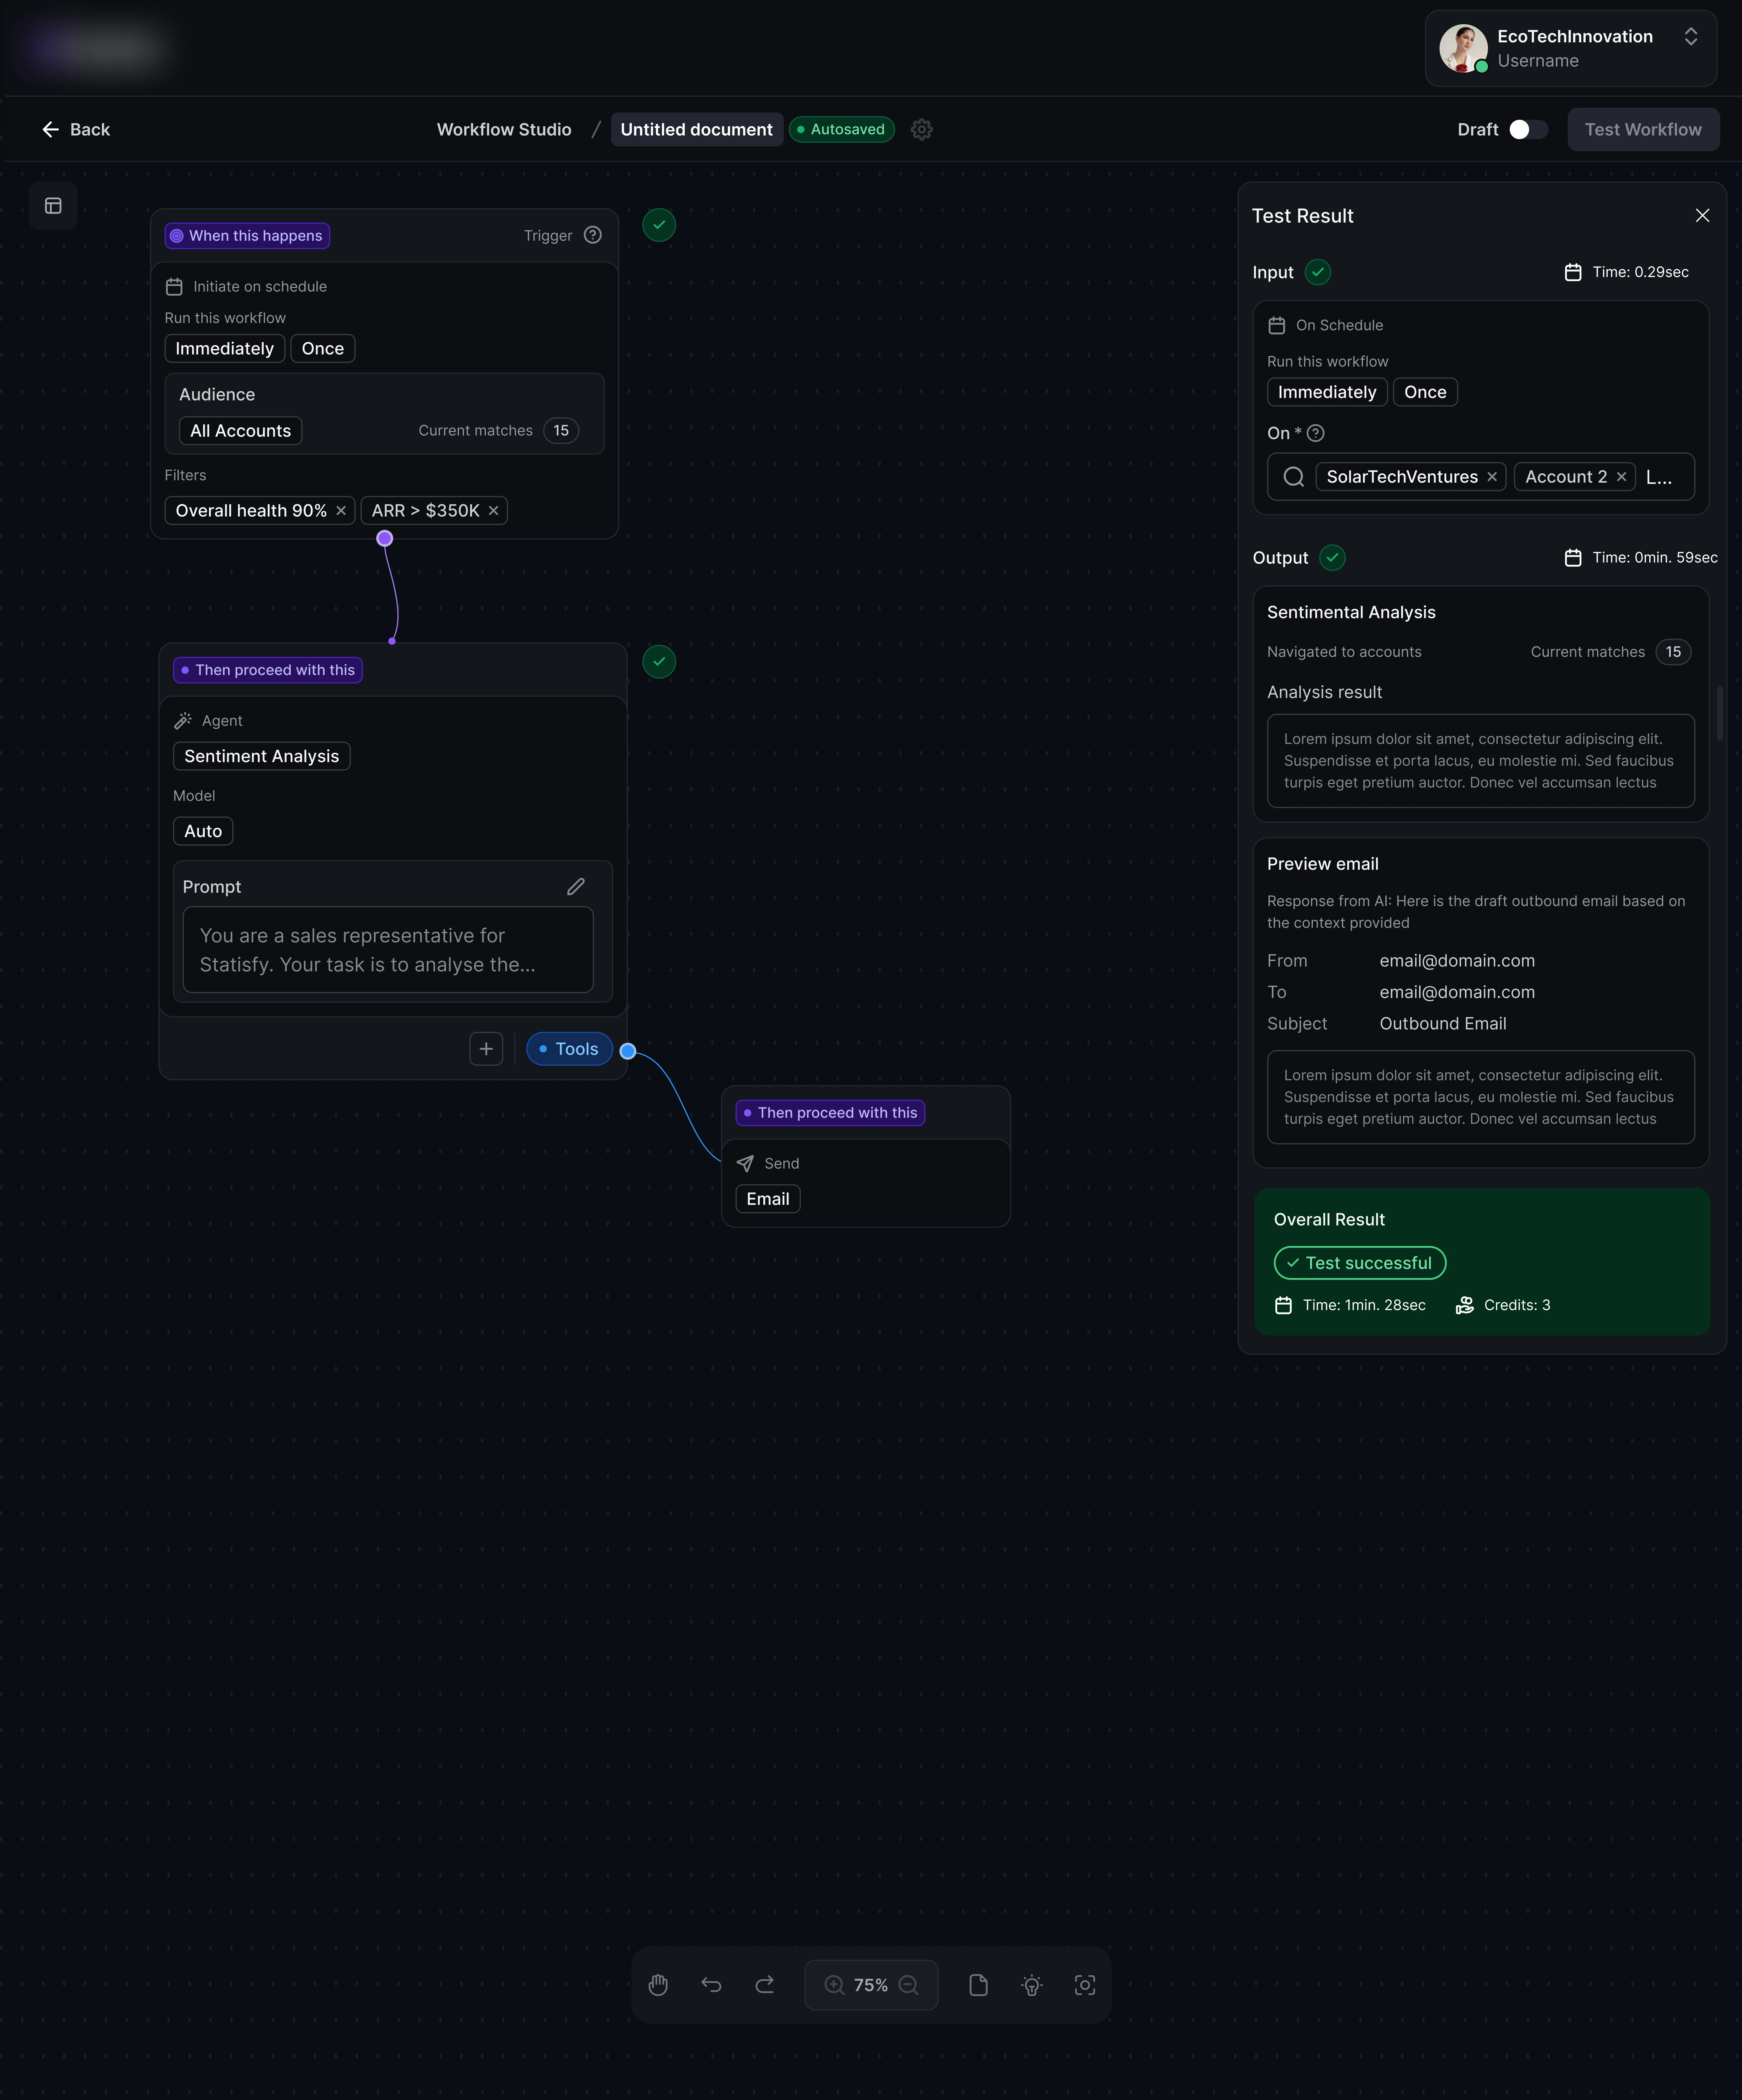Remove the SolarTechVentures account chip
1742x2100 pixels.
[1492, 477]
